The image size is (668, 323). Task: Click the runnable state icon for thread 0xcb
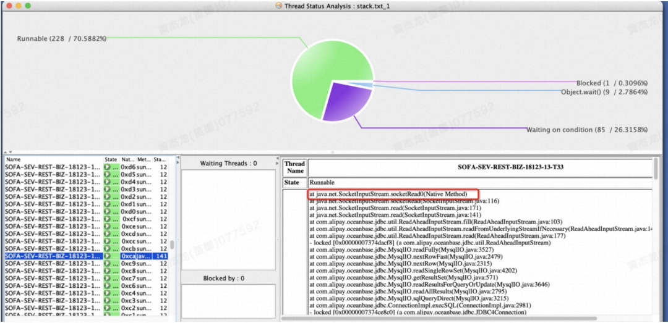pos(108,248)
